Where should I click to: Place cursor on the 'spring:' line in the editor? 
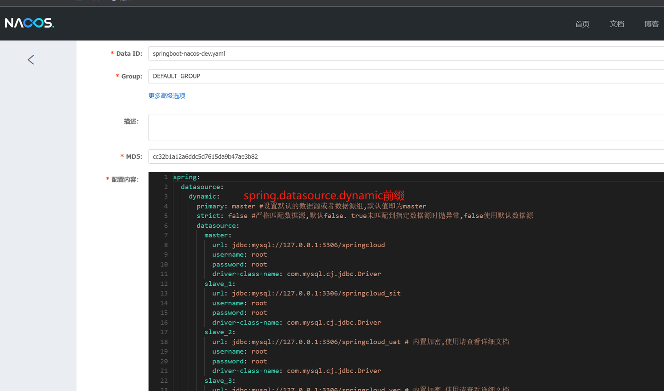[186, 177]
